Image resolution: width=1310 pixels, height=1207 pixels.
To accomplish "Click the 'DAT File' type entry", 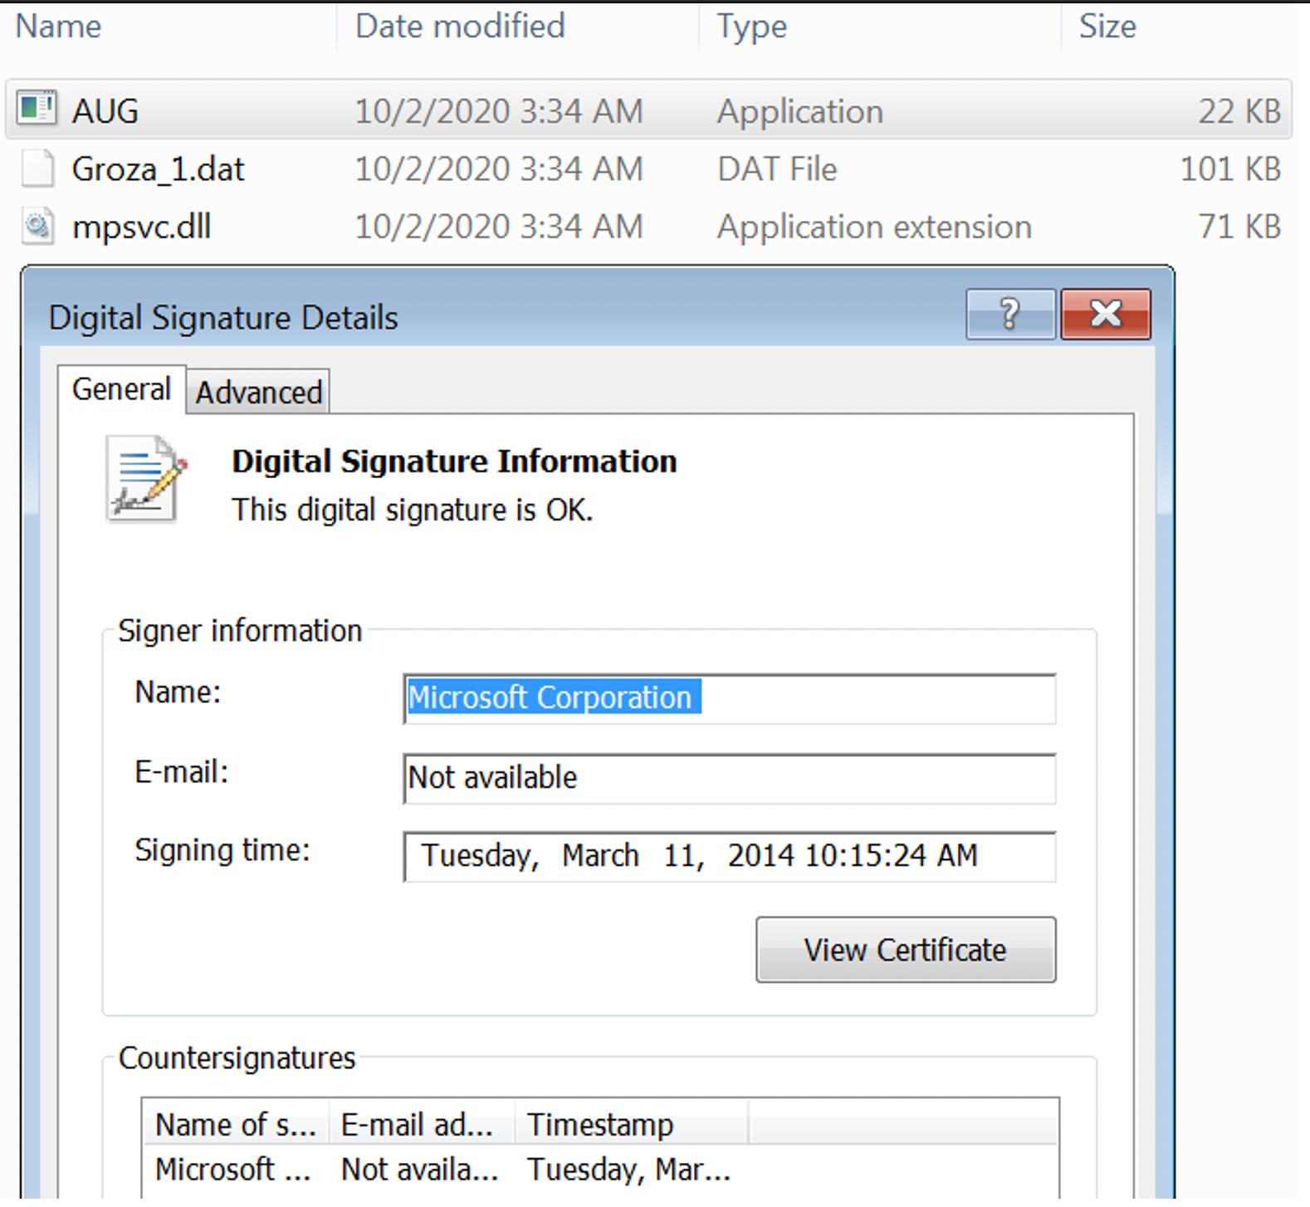I will click(x=778, y=169).
